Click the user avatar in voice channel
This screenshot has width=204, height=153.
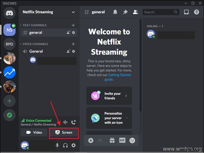coord(33,60)
